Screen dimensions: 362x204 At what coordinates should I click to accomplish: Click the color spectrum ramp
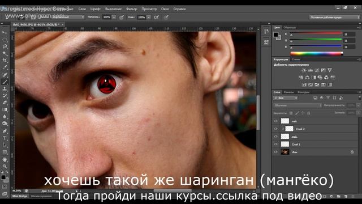tap(317, 53)
